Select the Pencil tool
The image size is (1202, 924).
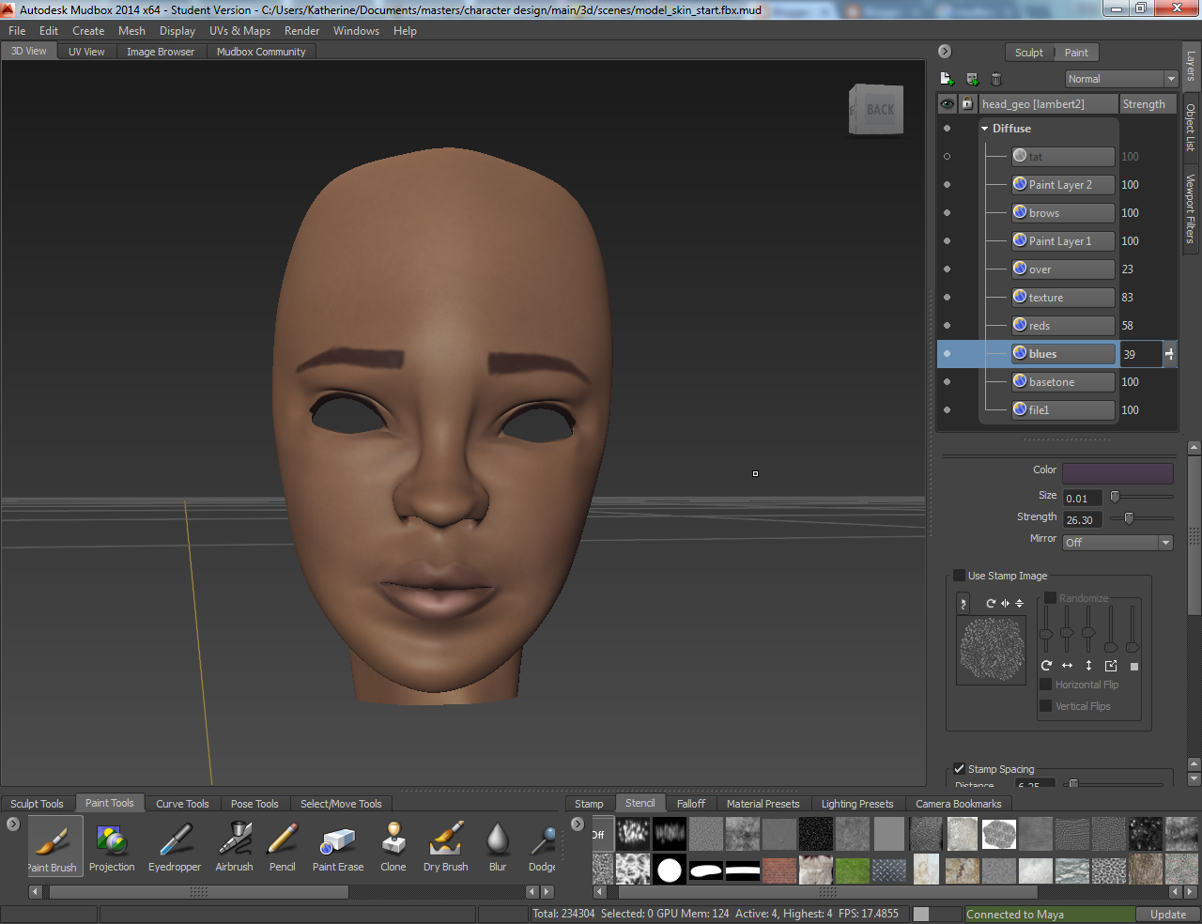[283, 845]
